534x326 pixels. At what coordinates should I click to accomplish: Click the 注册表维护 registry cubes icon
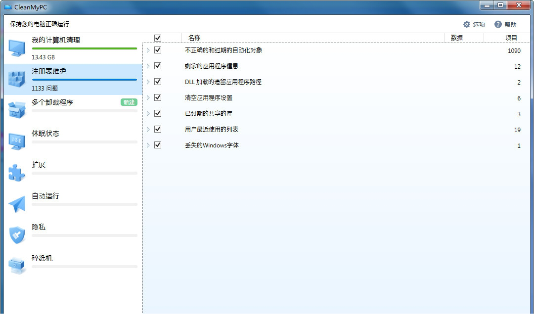(x=17, y=79)
